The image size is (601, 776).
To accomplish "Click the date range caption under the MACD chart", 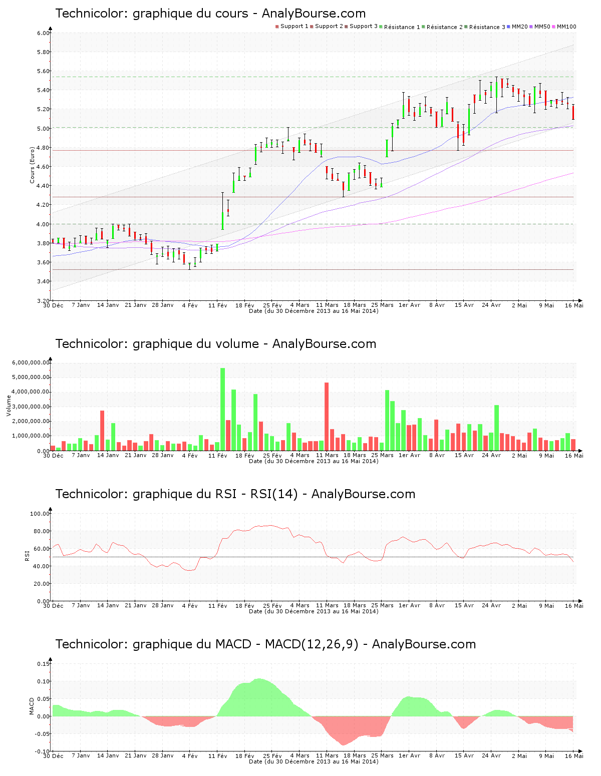I will tap(314, 761).
